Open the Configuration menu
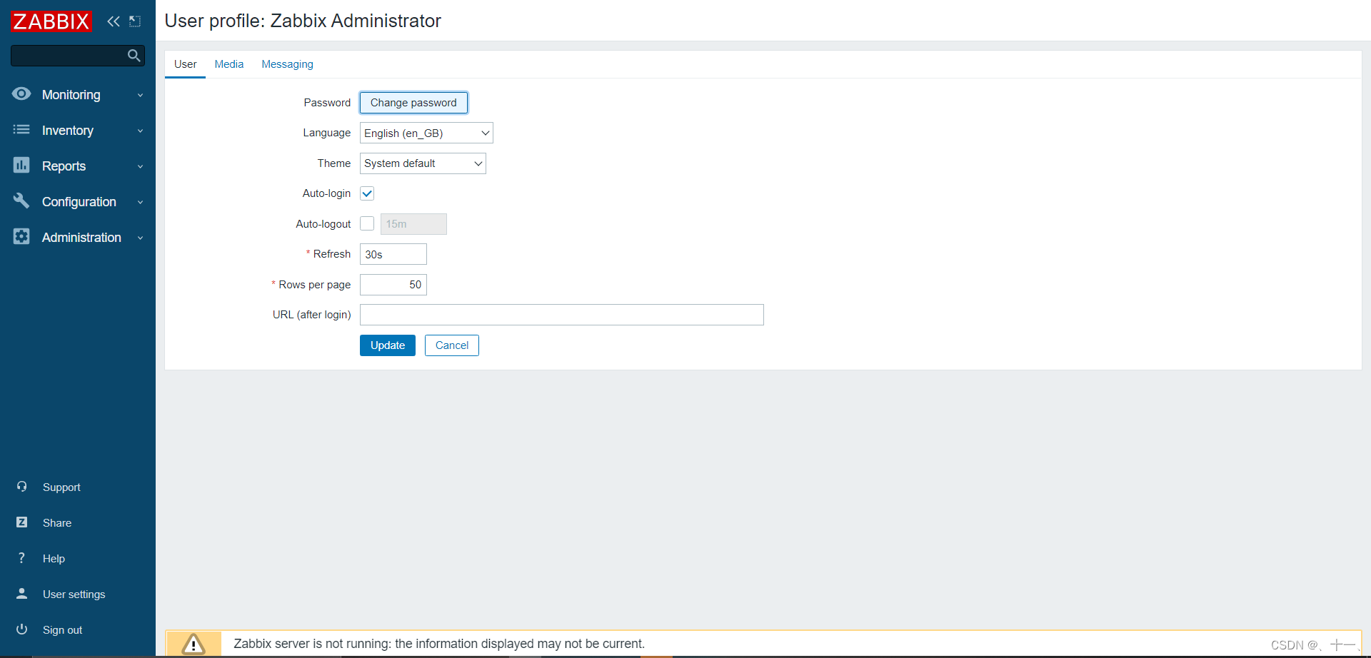This screenshot has width=1371, height=658. point(78,201)
